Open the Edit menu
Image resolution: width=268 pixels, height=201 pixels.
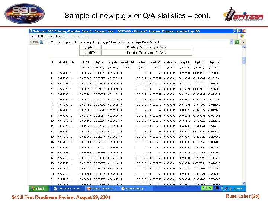pyautogui.click(x=41, y=36)
